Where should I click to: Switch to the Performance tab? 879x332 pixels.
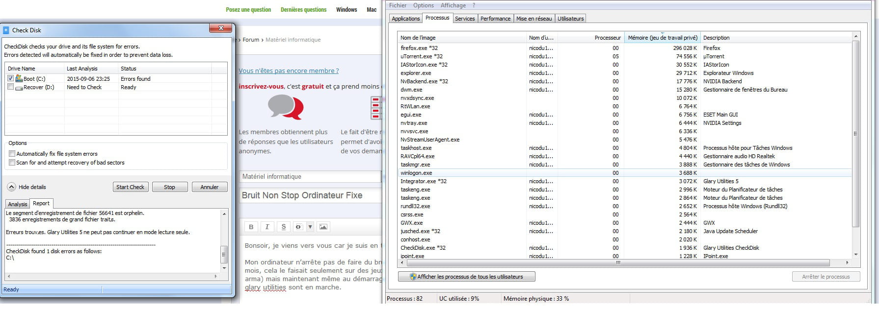(495, 19)
